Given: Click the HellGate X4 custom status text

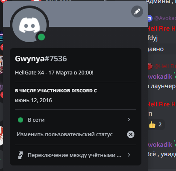Looking at the screenshot, I should click(54, 73).
